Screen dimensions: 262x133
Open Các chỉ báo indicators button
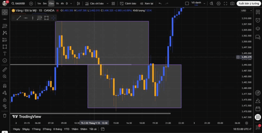95,4
